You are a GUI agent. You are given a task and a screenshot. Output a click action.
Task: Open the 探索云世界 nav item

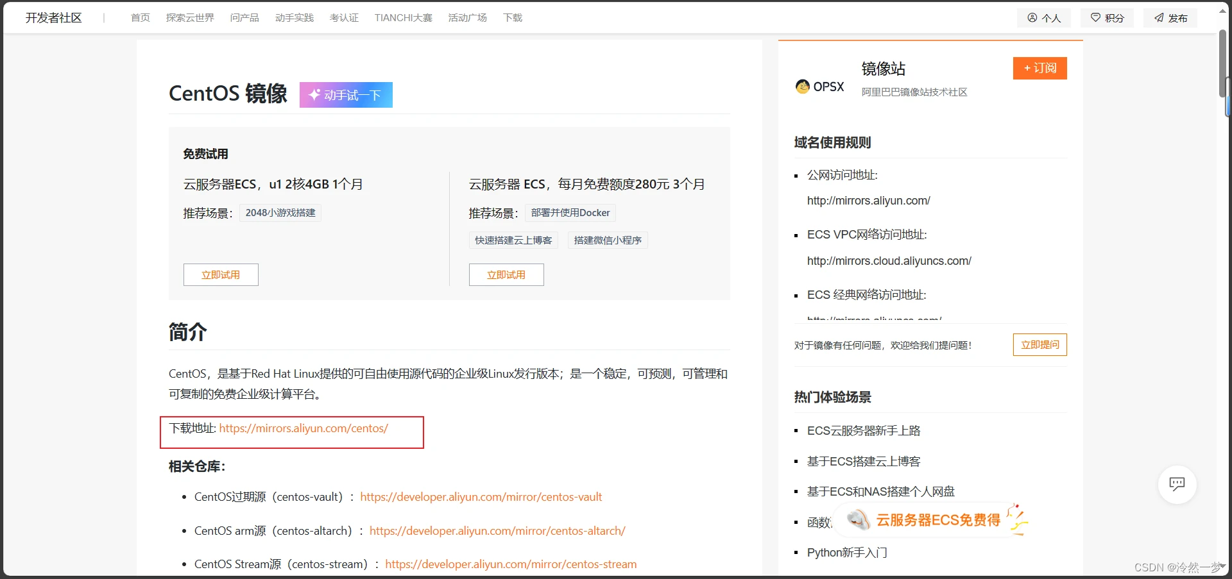point(190,18)
